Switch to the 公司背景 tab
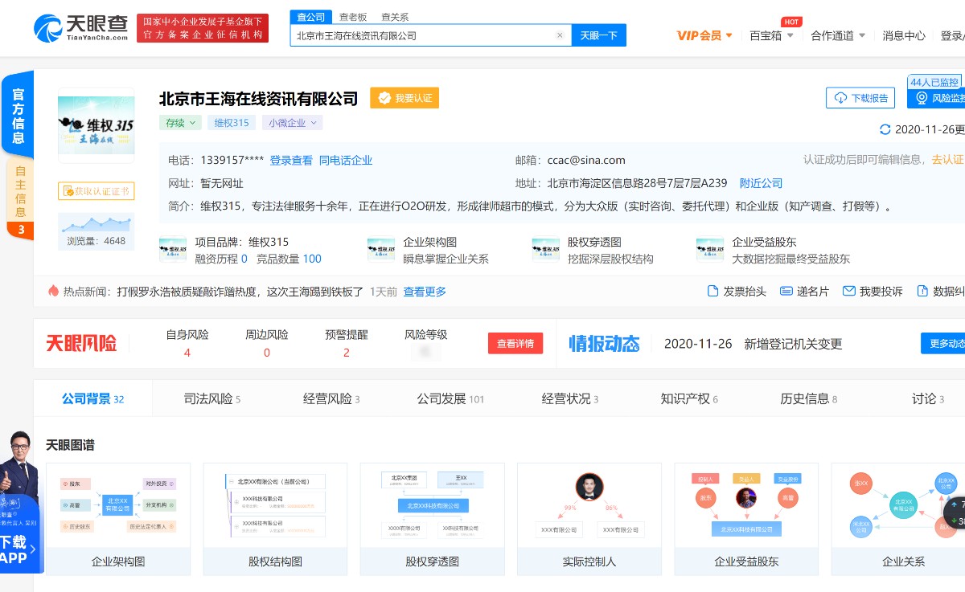This screenshot has height=592, width=965. [92, 398]
